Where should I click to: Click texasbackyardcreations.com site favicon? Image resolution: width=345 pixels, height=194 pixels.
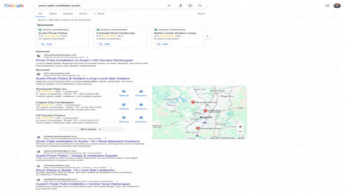click(38, 137)
